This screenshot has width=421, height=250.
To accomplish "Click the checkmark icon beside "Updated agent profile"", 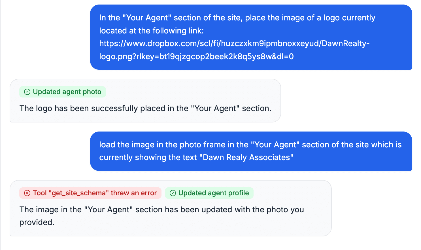I will pos(173,193).
